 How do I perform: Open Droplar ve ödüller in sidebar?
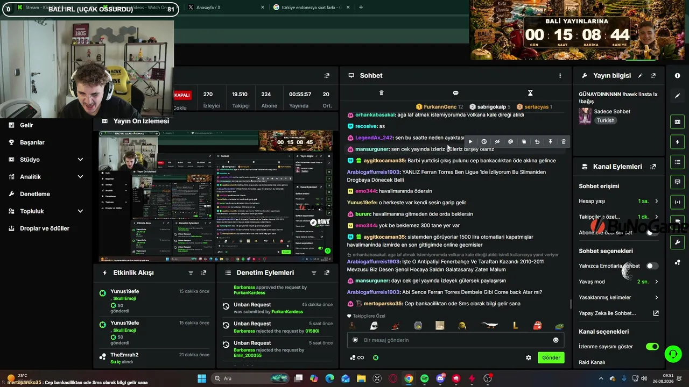pos(46,228)
